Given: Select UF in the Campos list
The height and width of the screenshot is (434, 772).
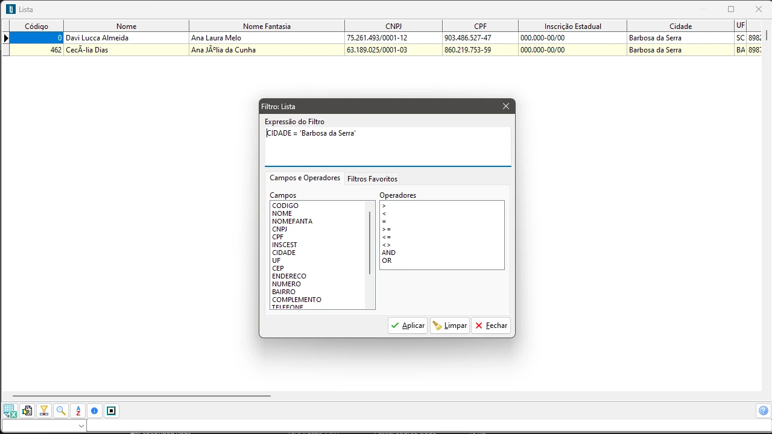Looking at the screenshot, I should click(x=276, y=260).
